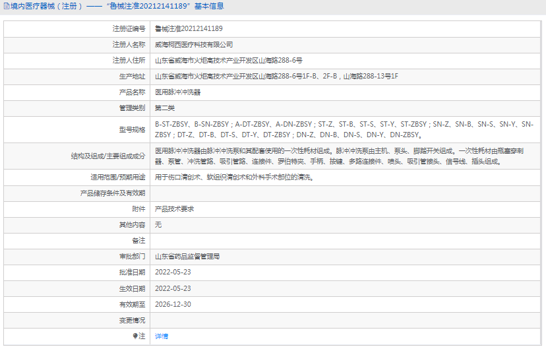
Task: Click the 结构及组成/主要组成成分 label
Action: point(108,156)
